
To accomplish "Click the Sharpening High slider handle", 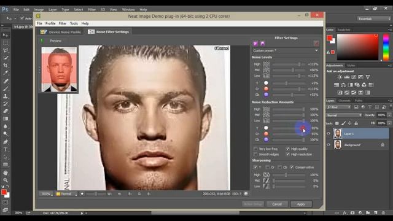I will pos(286,175).
